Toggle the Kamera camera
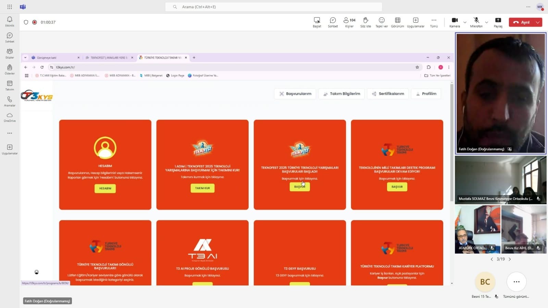 click(x=454, y=22)
